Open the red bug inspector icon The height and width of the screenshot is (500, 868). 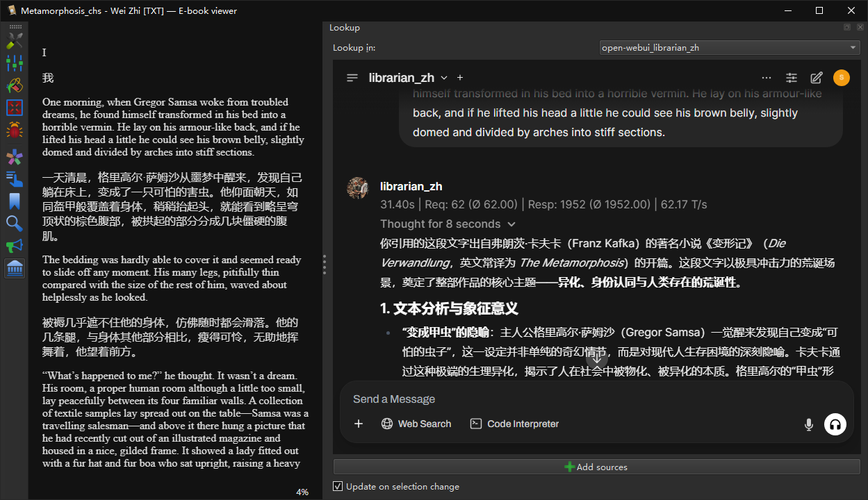click(15, 130)
